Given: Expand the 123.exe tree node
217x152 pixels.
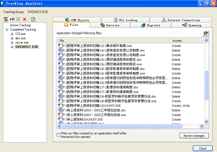Looking at the screenshot, I should [12, 34].
